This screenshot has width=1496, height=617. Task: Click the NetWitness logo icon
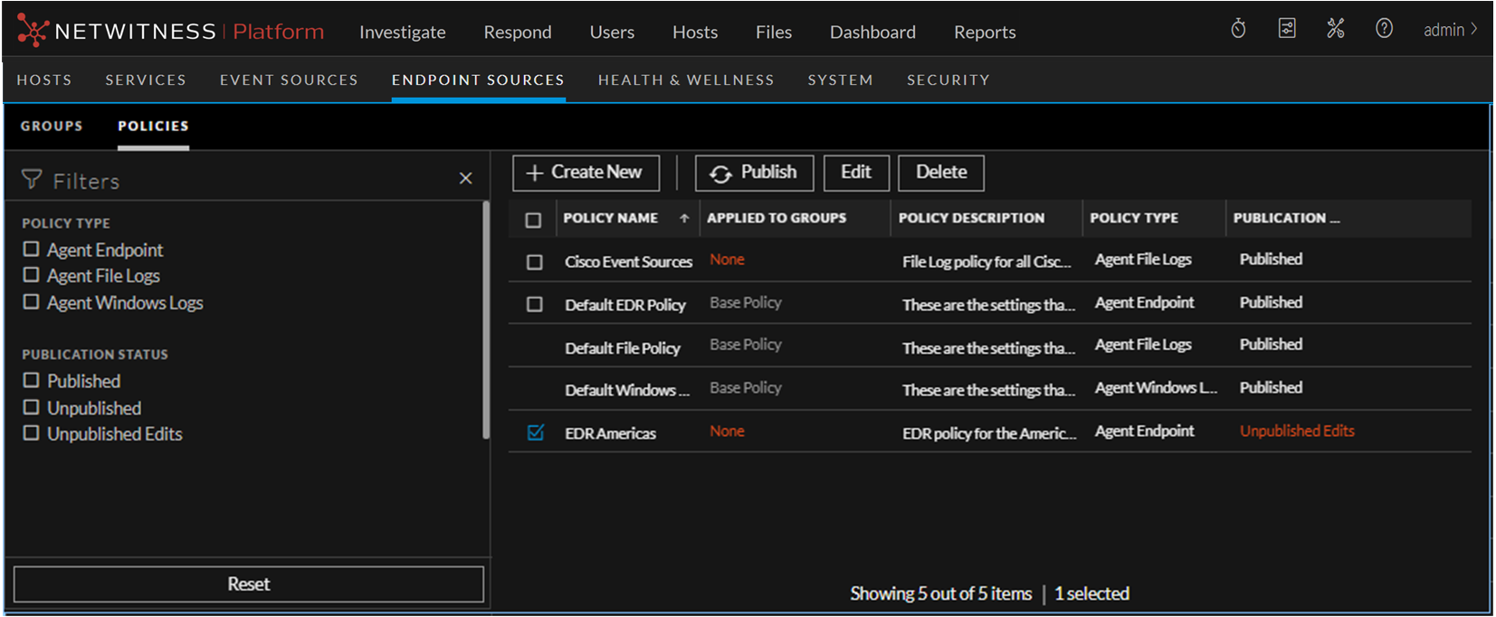(33, 31)
